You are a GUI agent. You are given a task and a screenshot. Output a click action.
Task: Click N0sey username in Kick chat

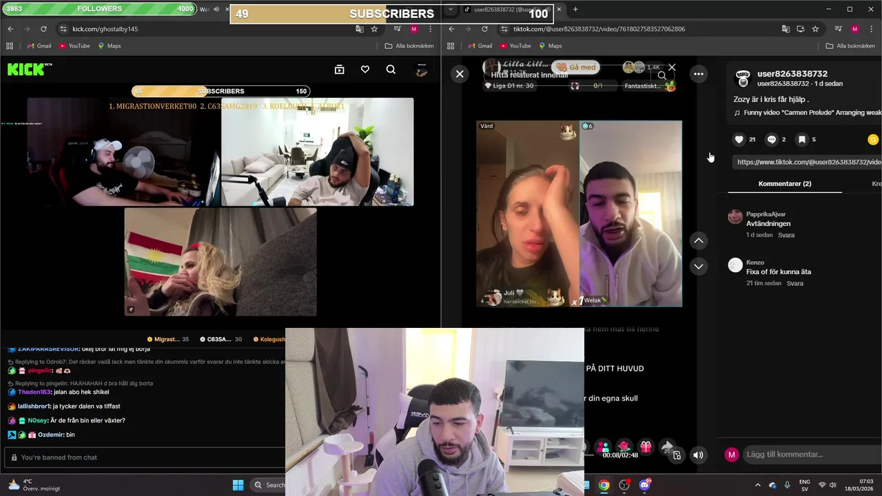click(x=37, y=420)
